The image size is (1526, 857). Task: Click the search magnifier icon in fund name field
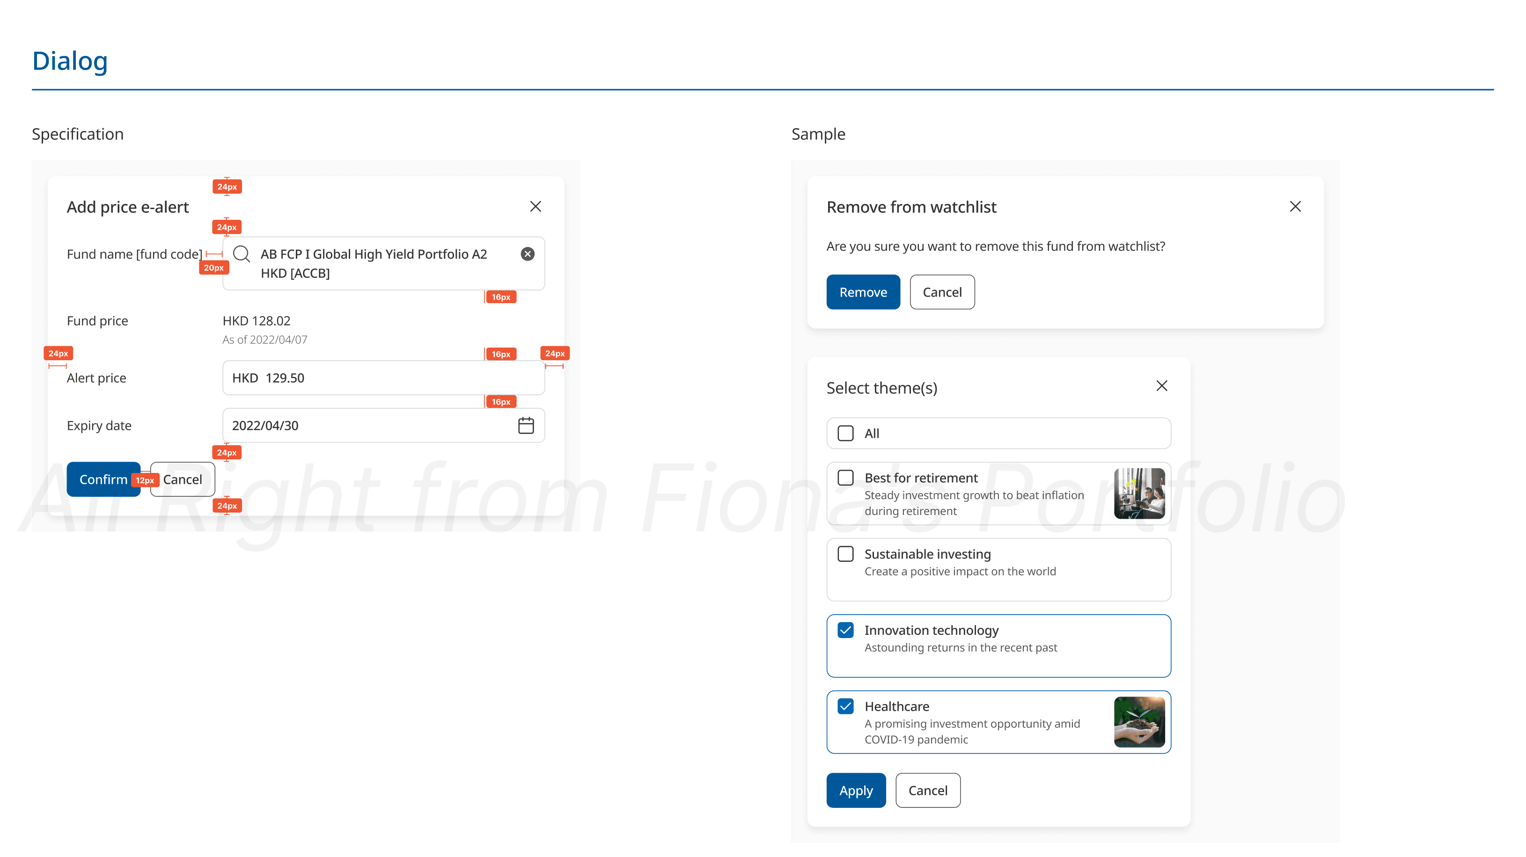[241, 254]
